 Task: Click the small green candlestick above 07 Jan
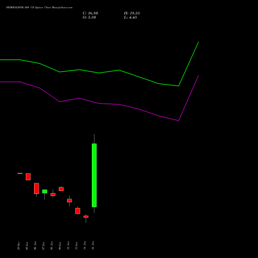coord(45,191)
